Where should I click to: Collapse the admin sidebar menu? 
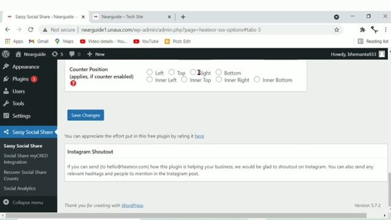pyautogui.click(x=24, y=202)
